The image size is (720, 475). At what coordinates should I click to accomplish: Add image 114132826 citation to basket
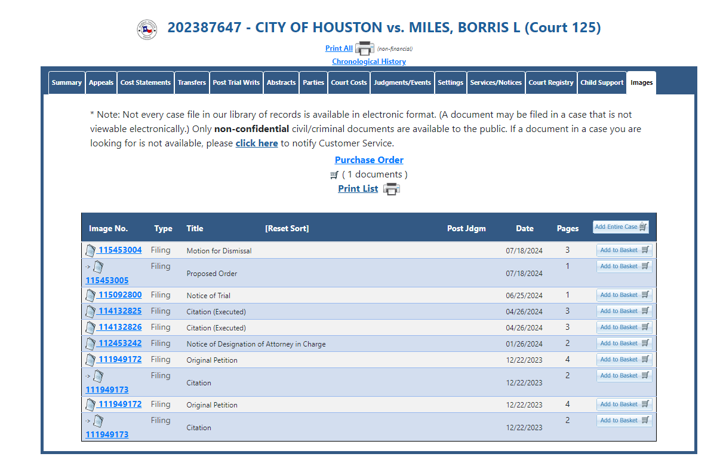coord(624,327)
